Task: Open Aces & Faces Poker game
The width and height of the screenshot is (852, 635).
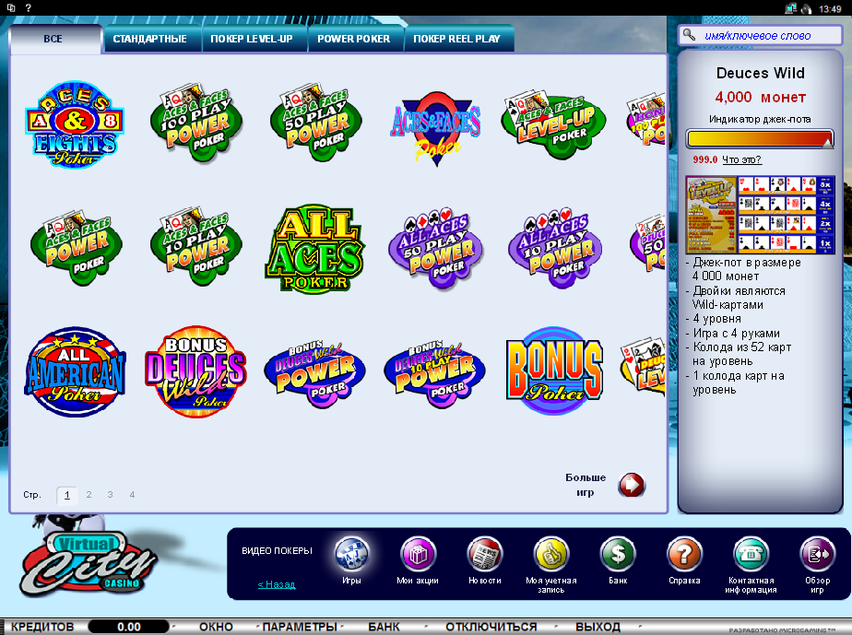Action: 435,129
